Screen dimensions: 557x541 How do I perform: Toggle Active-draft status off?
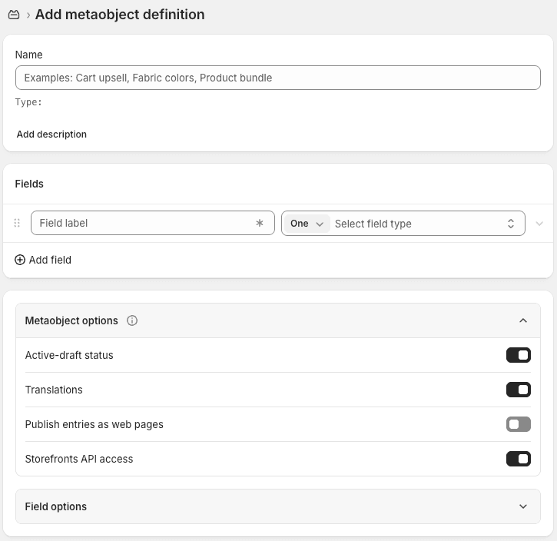518,355
